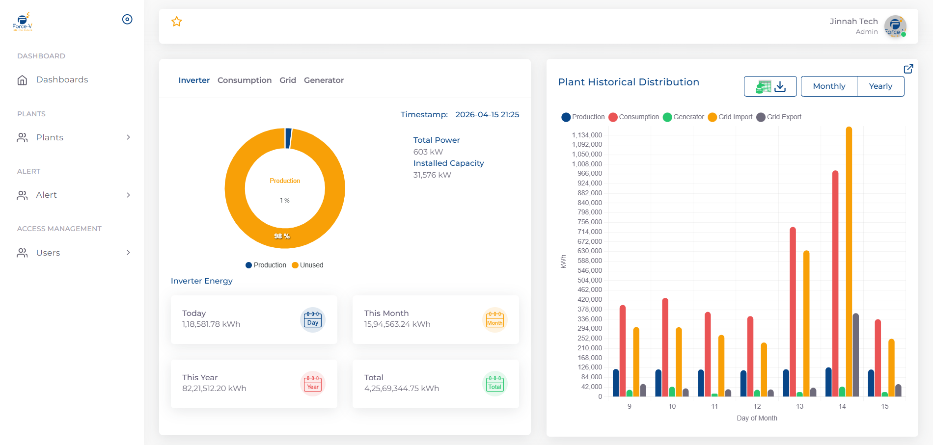Click the favorite star icon

tap(177, 22)
